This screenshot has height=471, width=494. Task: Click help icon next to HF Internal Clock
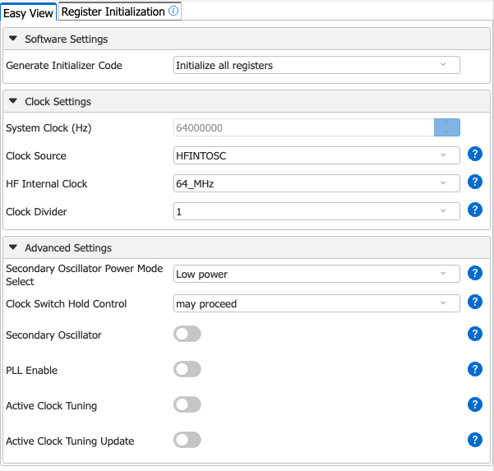point(474,182)
